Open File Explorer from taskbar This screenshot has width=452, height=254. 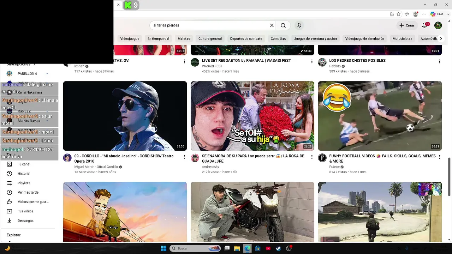[237, 248]
